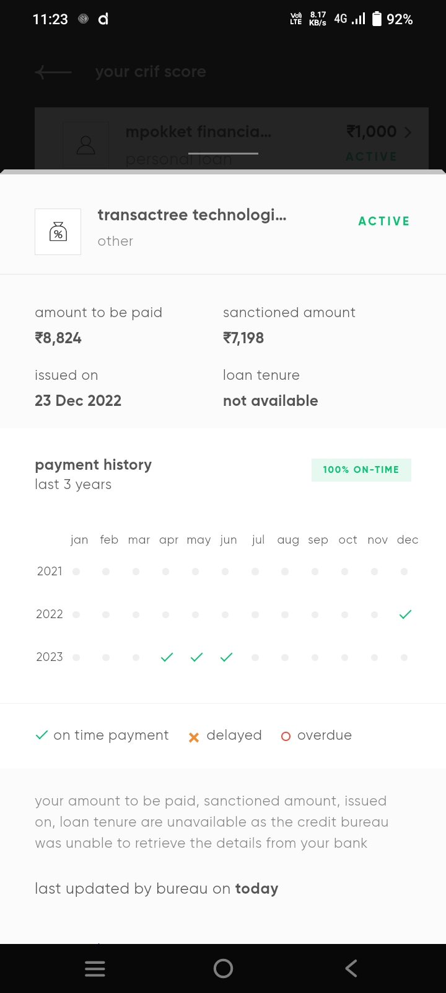The height and width of the screenshot is (993, 446).
Task: Tap the mpokket profile avatar icon
Action: coord(85,145)
